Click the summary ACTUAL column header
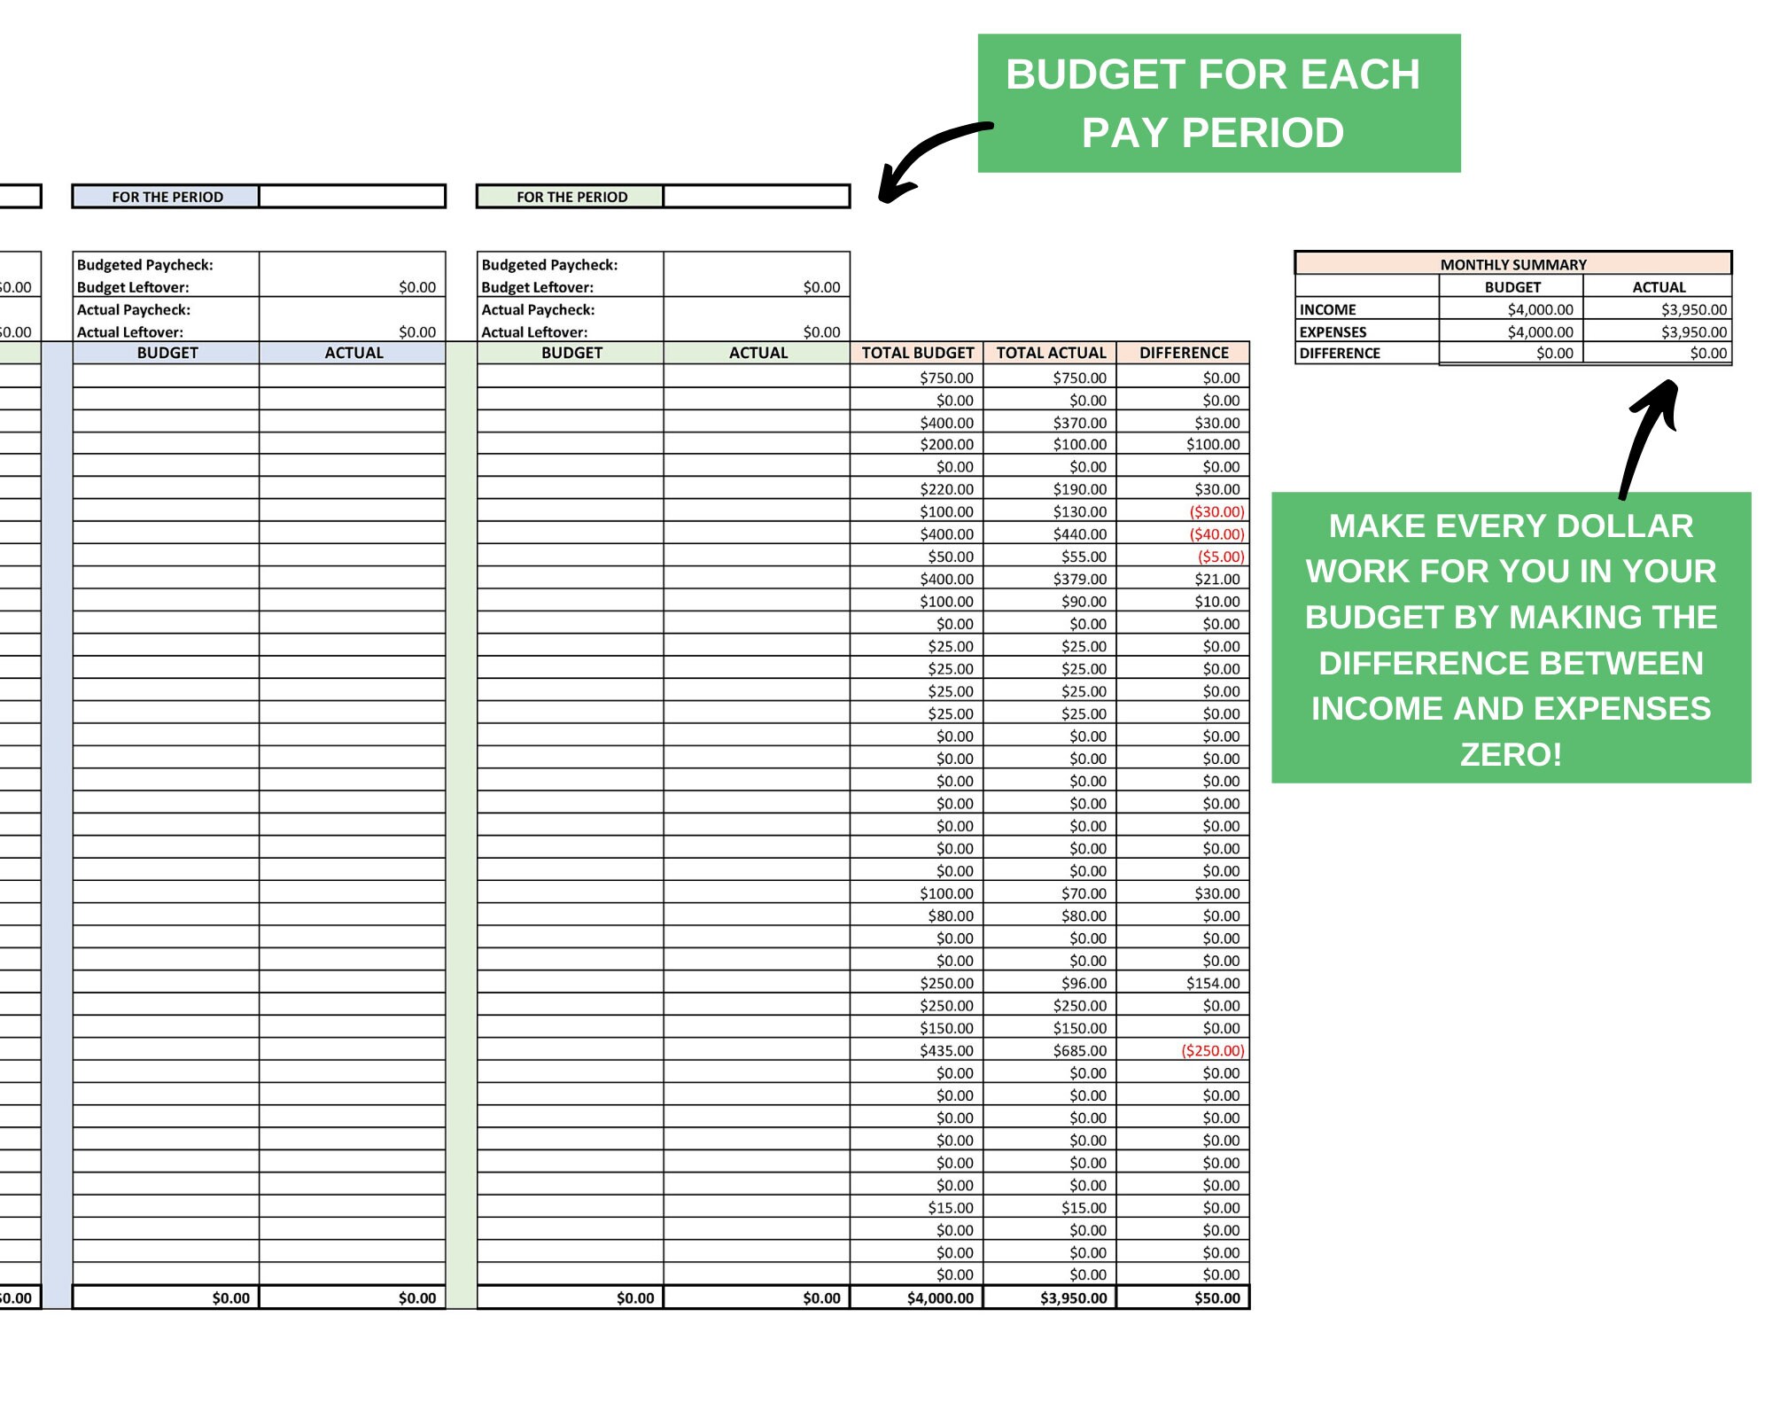Screen dimensions: 1772x1418 coord(1657,287)
